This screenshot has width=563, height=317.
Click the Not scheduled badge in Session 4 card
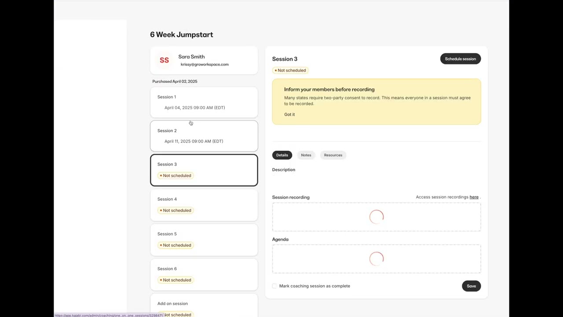[x=175, y=210]
